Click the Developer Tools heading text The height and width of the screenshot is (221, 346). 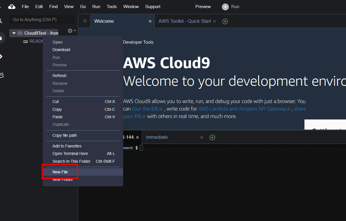pyautogui.click(x=138, y=42)
